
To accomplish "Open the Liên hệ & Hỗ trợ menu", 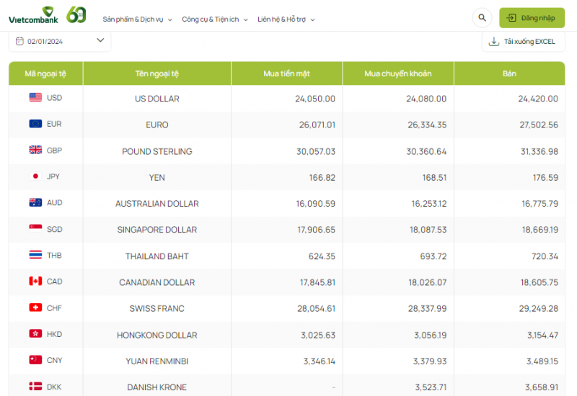I will coord(286,19).
